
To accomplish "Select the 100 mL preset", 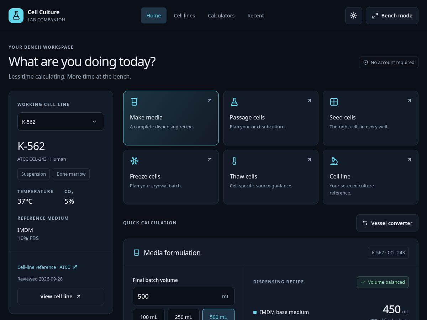I will point(149,314).
